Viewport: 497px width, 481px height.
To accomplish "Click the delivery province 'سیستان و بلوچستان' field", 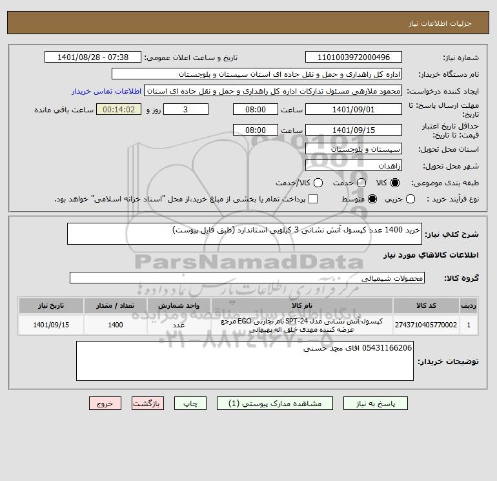I will [354, 148].
